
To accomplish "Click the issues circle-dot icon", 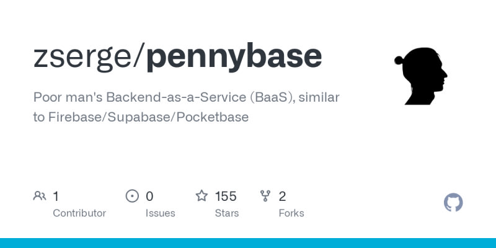I will coord(132,197).
